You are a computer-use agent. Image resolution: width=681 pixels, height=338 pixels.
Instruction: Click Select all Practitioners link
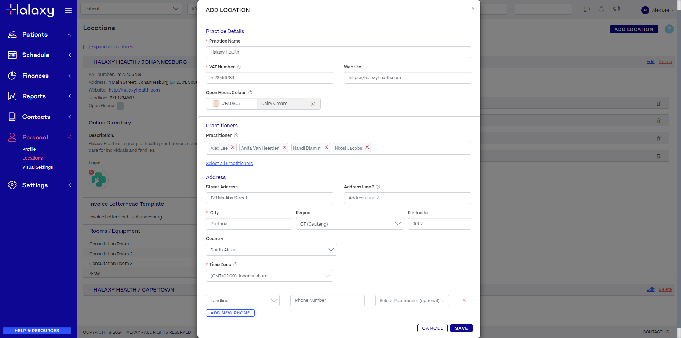click(229, 164)
